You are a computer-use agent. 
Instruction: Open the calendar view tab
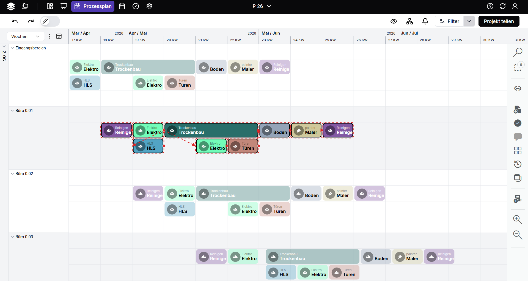[122, 6]
